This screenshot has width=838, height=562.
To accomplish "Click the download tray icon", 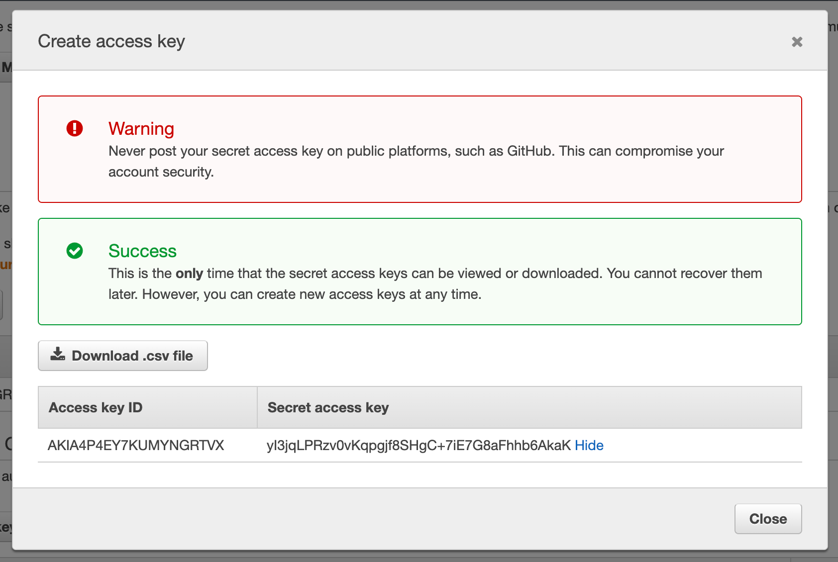I will pyautogui.click(x=58, y=355).
